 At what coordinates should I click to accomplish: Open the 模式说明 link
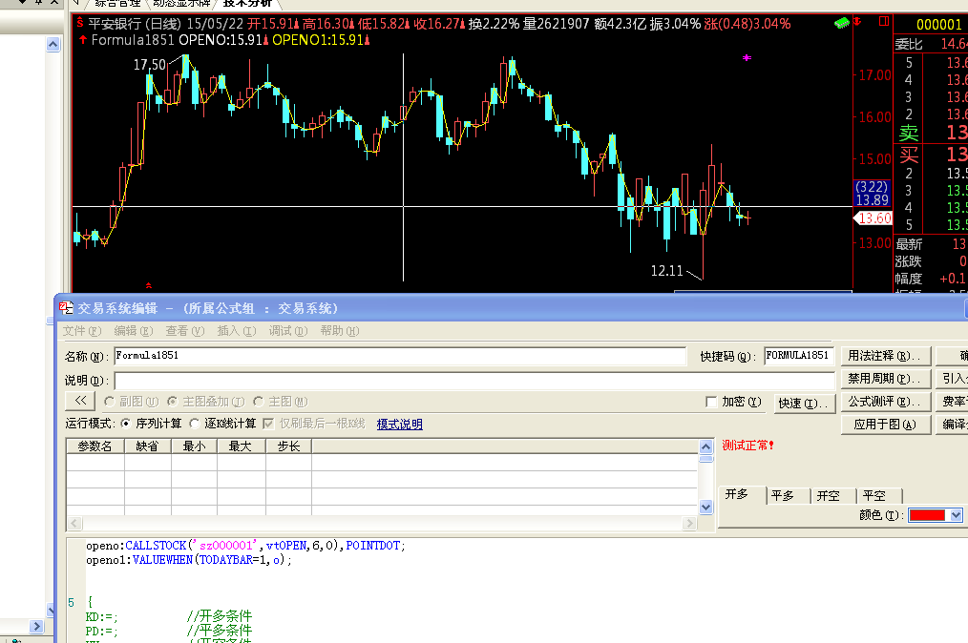[x=399, y=424]
